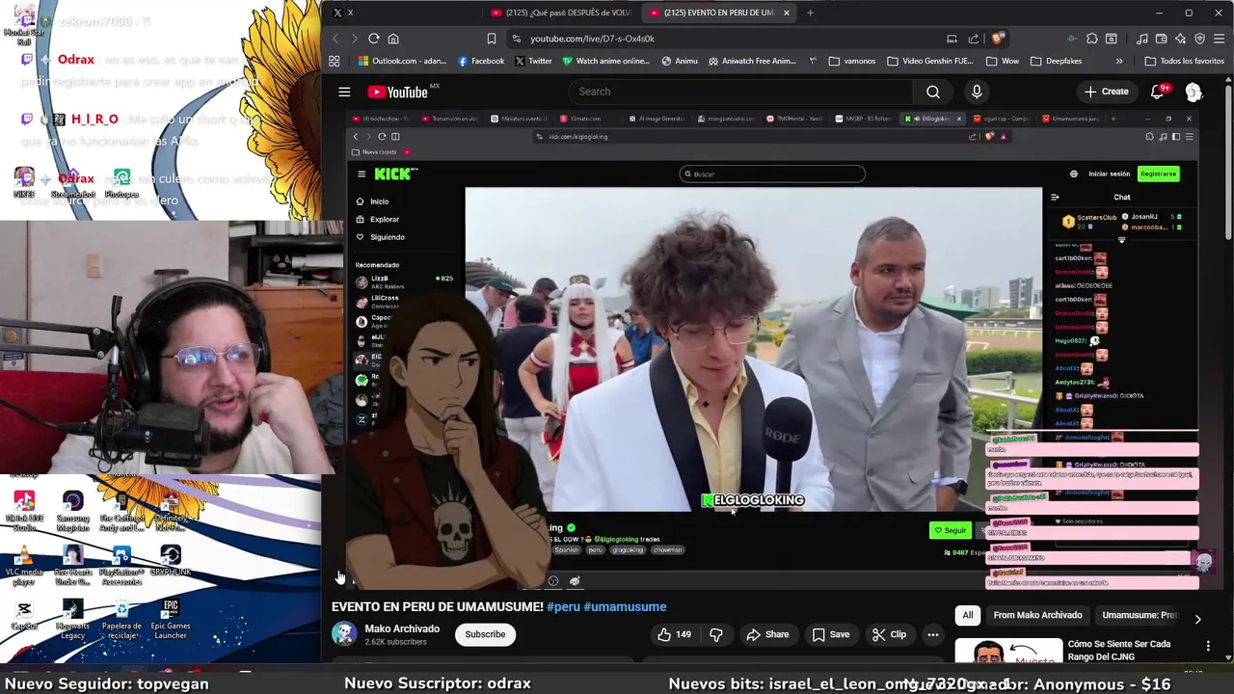The width and height of the screenshot is (1234, 694).
Task: Expand the Video Genshin FUE bookmark folder
Action: (x=929, y=61)
